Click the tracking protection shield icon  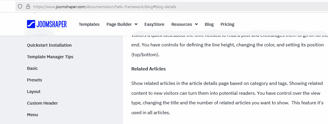[20, 6]
